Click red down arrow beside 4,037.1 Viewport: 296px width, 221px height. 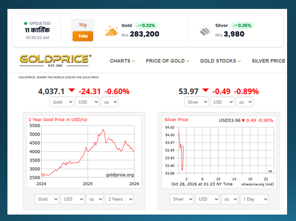72,90
